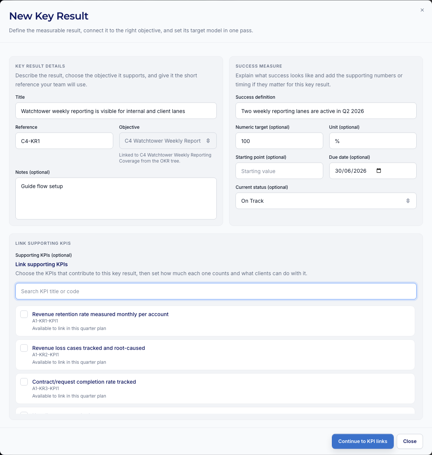432x455 pixels.
Task: Click the Search KPI title or code box
Action: click(216, 291)
